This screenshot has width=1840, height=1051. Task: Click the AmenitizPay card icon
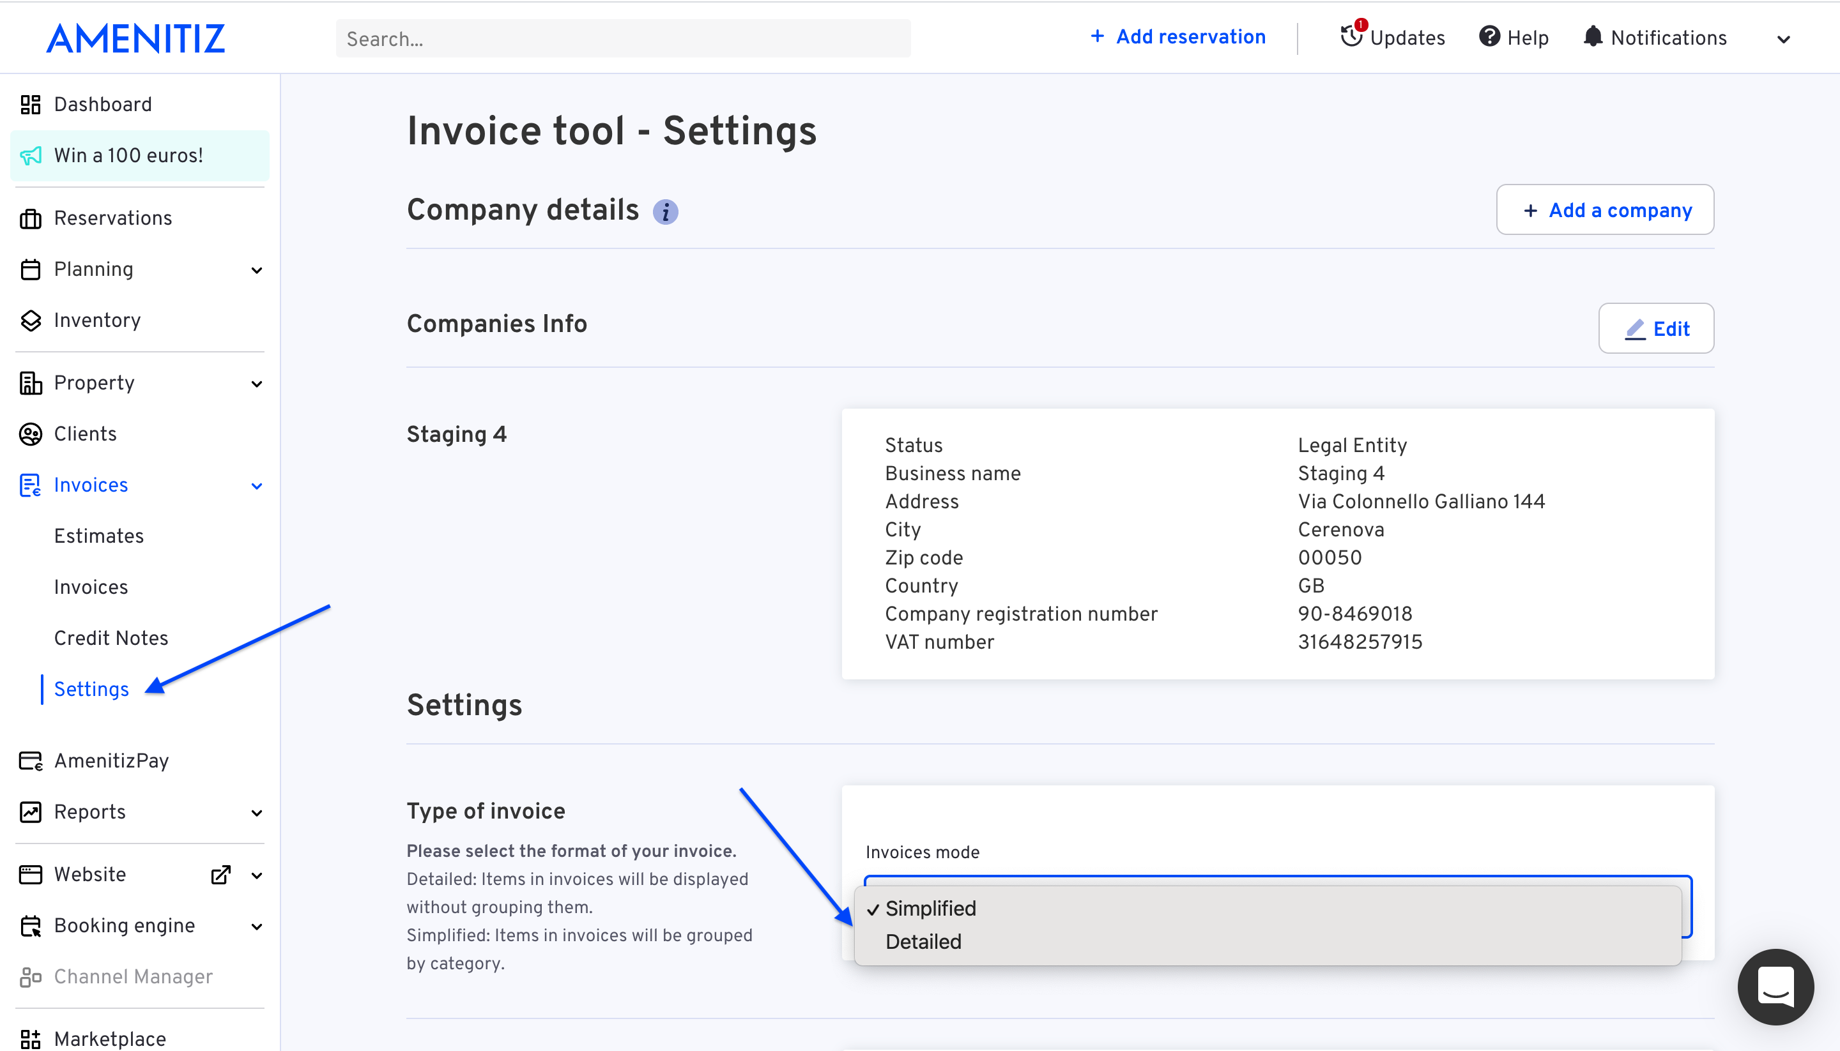click(x=30, y=761)
